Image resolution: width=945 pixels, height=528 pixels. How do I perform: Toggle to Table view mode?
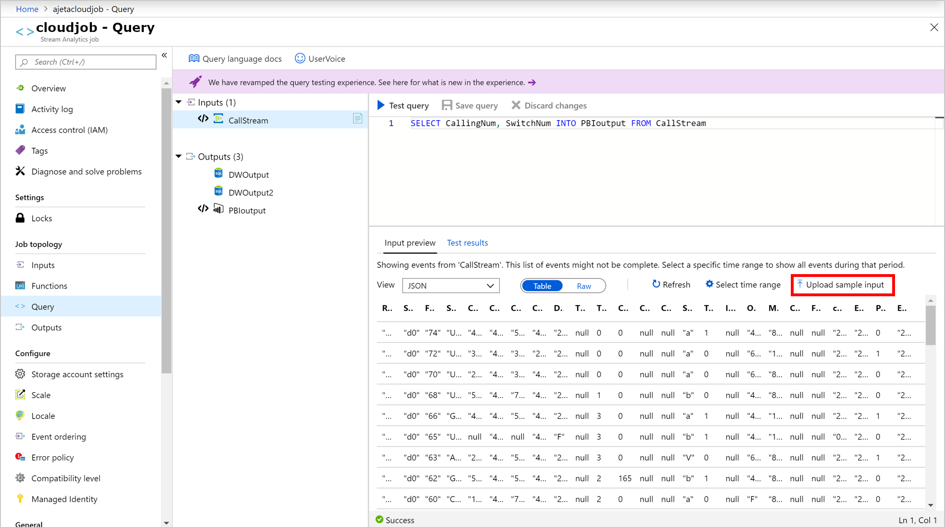coord(543,285)
